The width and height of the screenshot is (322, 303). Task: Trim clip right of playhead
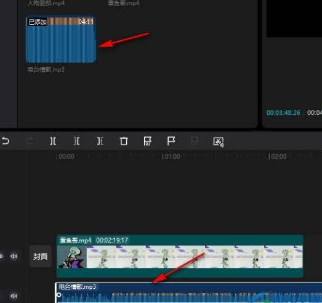click(100, 141)
